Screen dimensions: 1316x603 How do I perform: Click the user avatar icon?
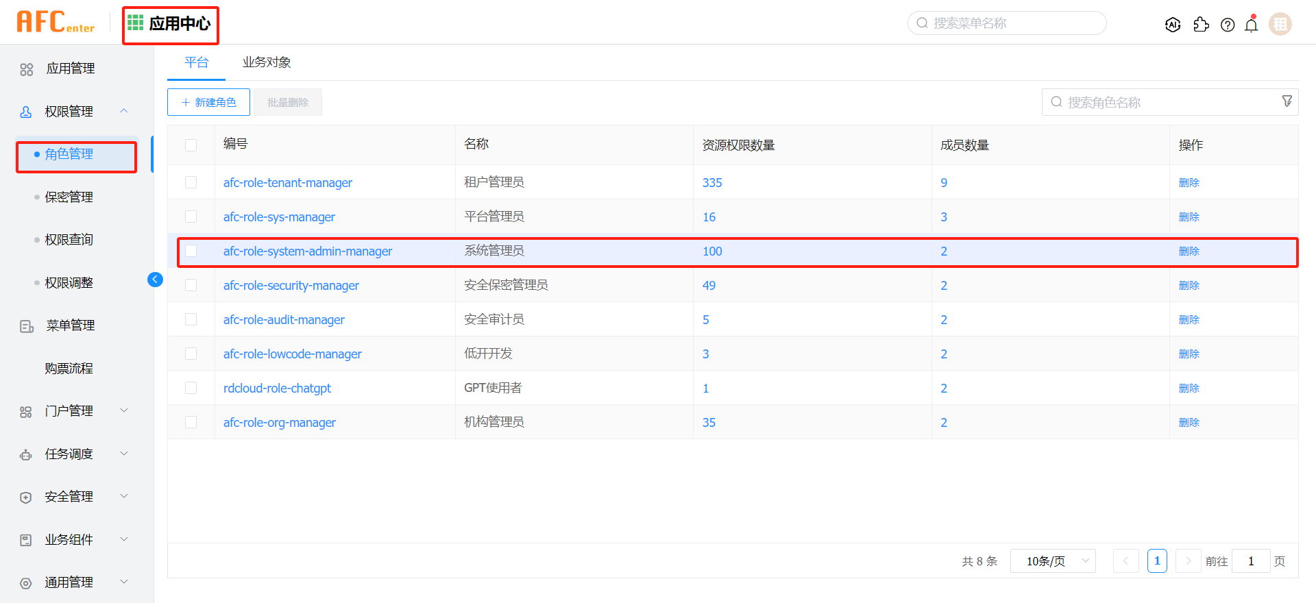pos(1280,24)
